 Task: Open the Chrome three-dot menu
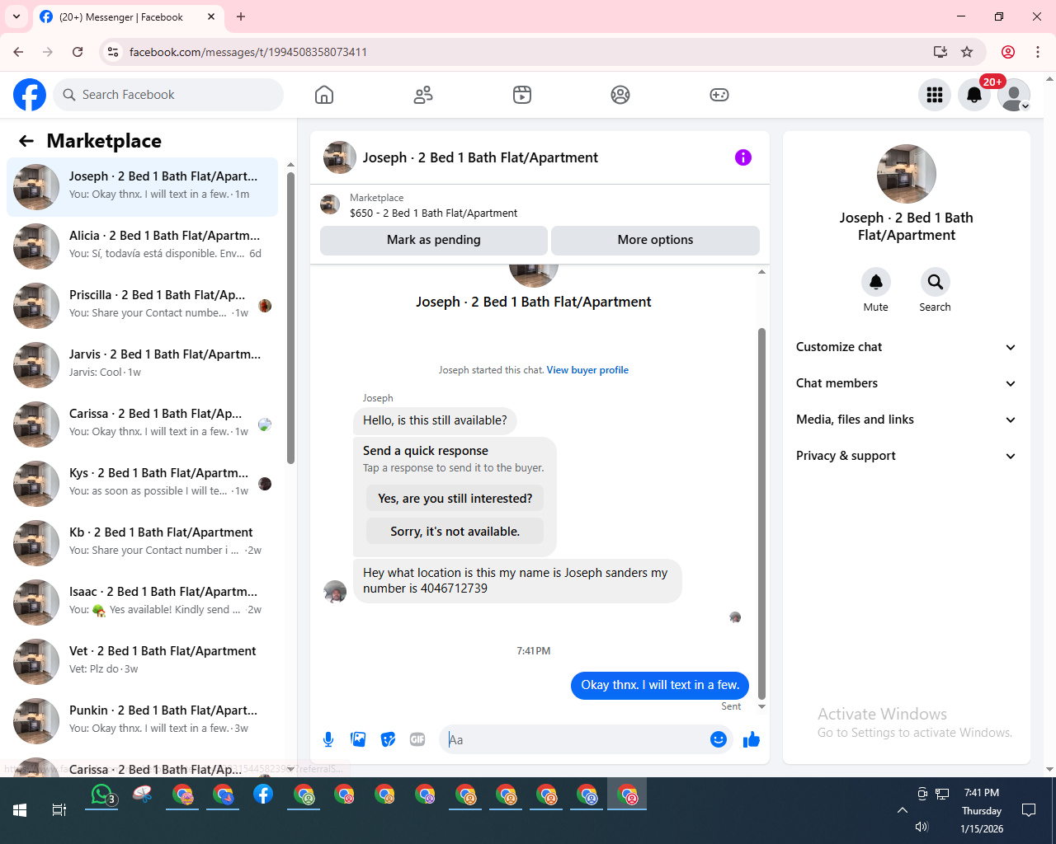click(1038, 52)
